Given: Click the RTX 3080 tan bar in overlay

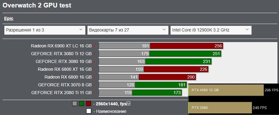Looking at the screenshot, I should tap(220, 108).
